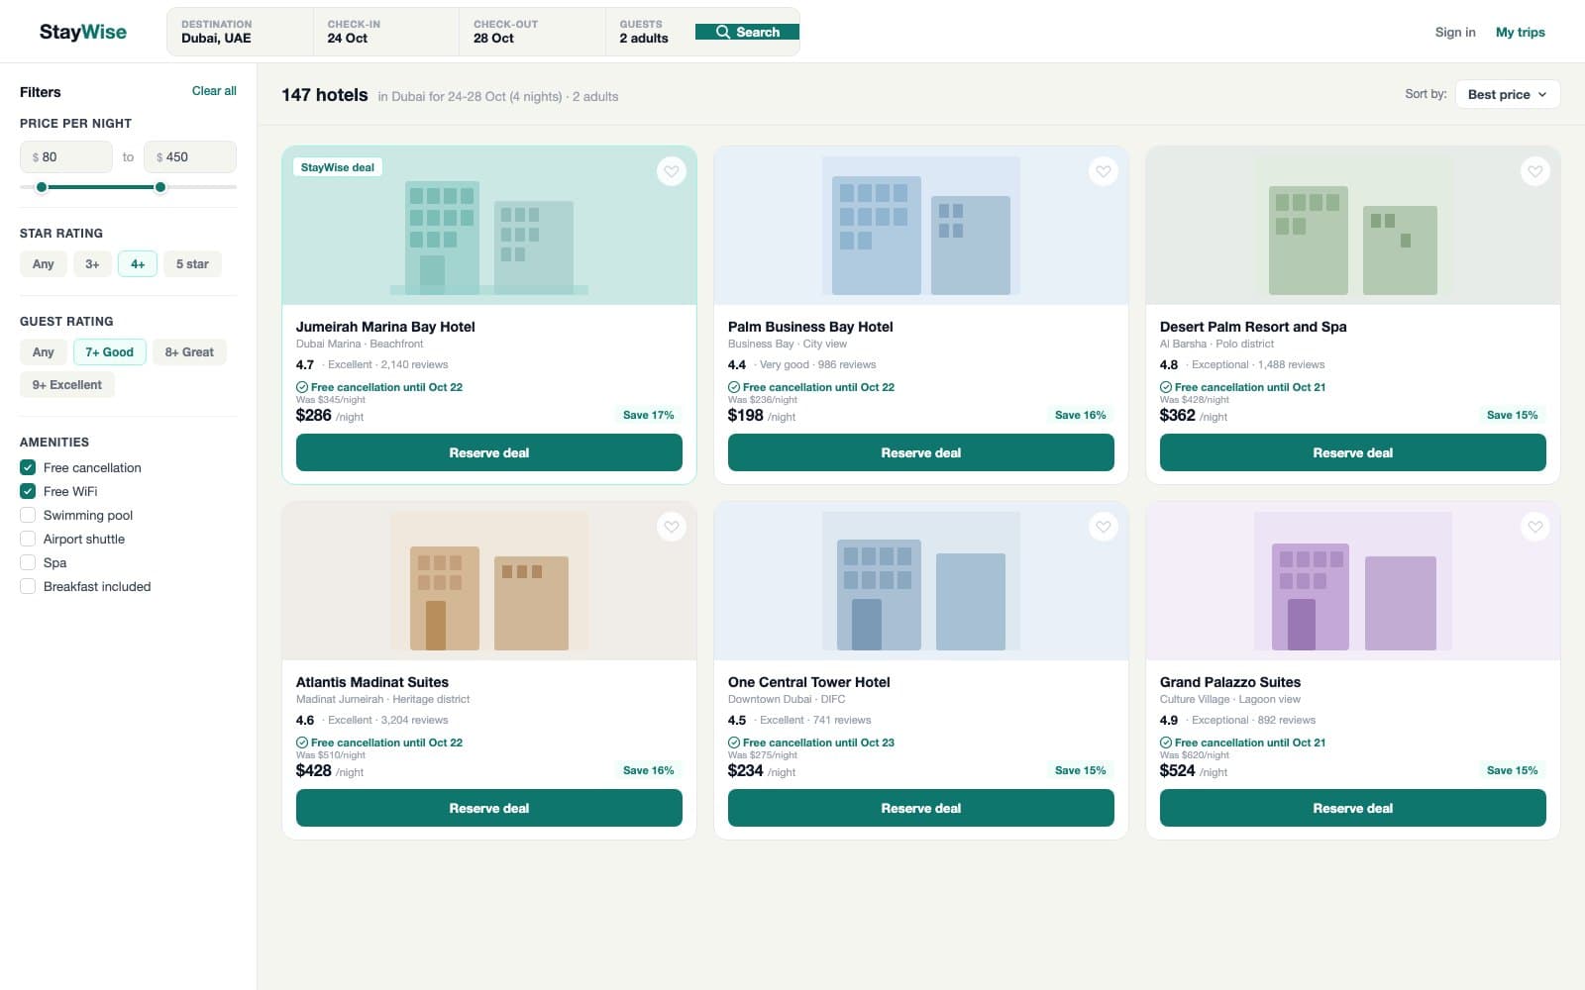This screenshot has height=990, width=1585.
Task: Open One Central Tower Hotel image
Action: pyautogui.click(x=921, y=581)
